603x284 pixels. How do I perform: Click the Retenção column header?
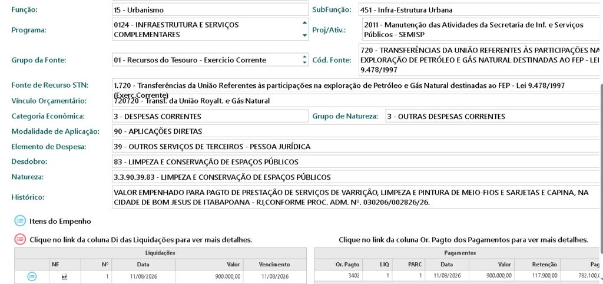click(x=538, y=265)
